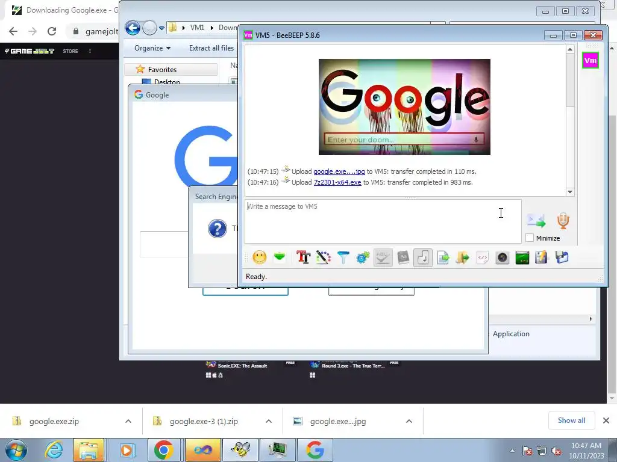
Task: Open chat settings gears icon
Action: [x=363, y=257]
